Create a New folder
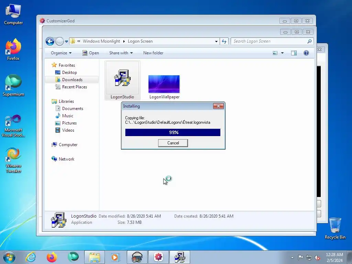 [x=153, y=53]
